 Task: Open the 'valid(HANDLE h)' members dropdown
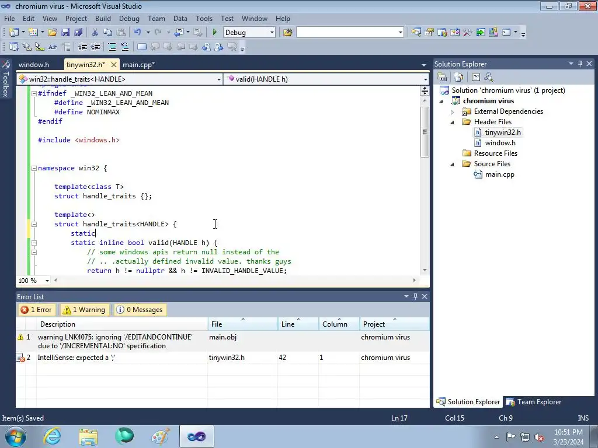click(425, 79)
